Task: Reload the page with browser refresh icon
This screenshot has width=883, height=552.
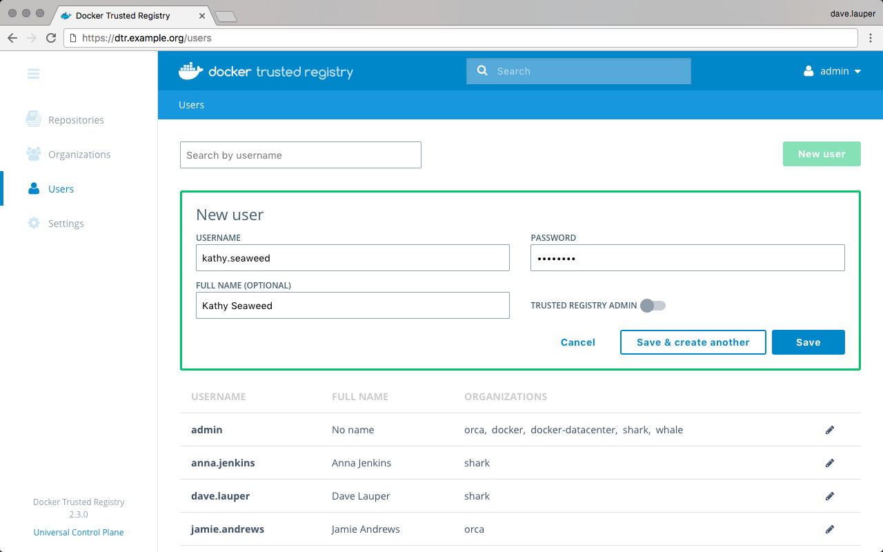Action: [x=51, y=38]
